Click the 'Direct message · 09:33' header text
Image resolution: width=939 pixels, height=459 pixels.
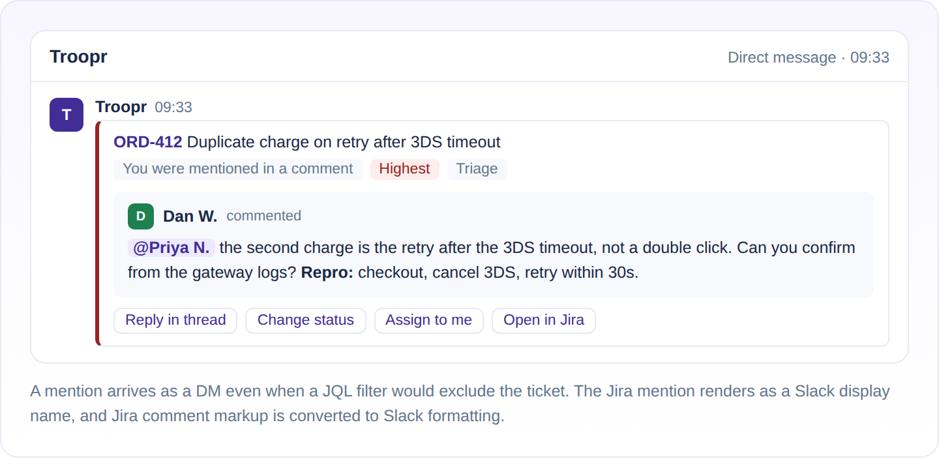(809, 57)
